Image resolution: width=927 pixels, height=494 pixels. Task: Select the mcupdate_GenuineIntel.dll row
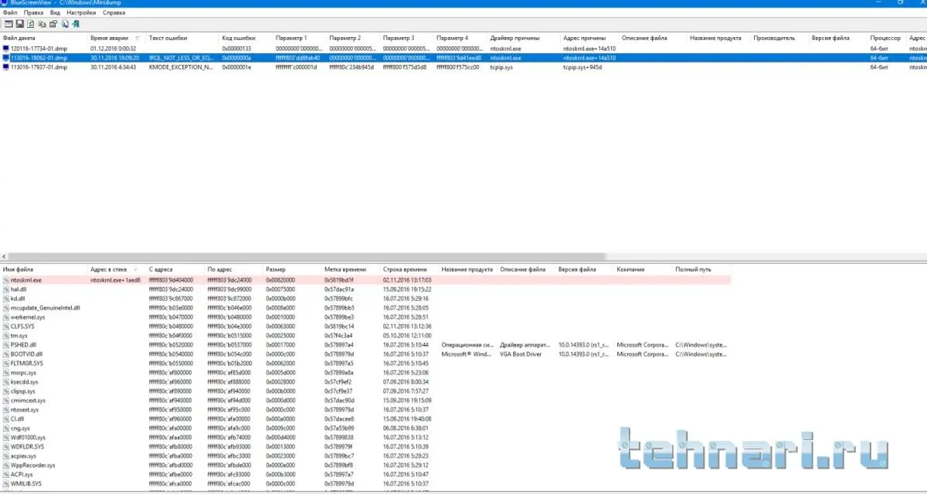[x=365, y=308]
